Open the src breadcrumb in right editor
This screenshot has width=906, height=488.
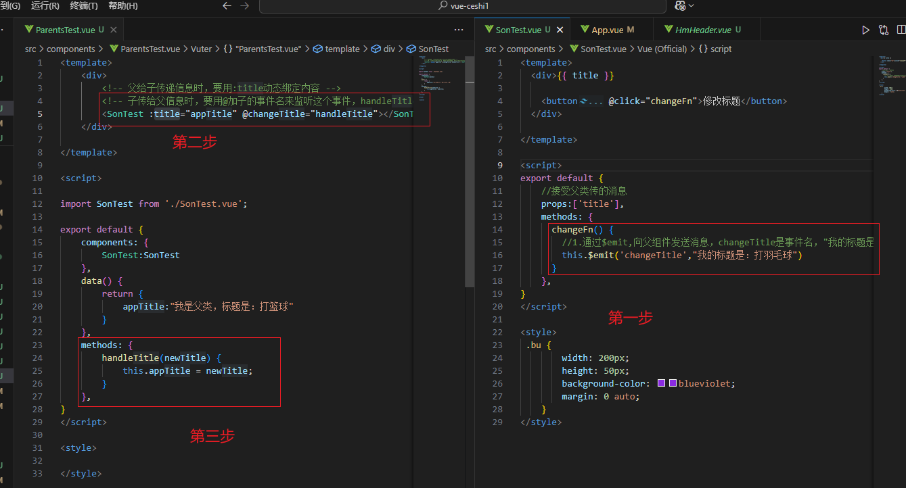[x=491, y=49]
